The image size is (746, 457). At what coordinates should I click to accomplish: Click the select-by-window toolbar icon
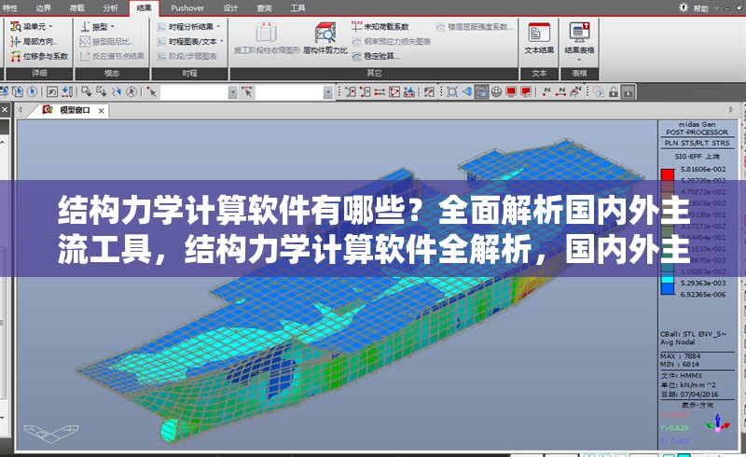coord(87,91)
